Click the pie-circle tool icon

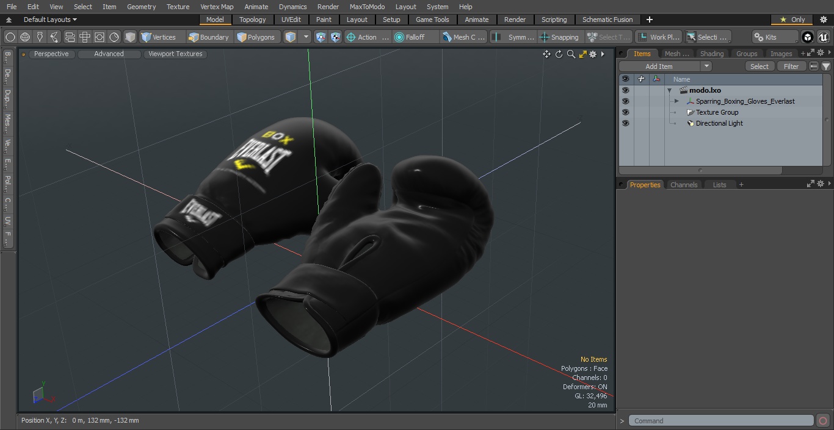114,37
